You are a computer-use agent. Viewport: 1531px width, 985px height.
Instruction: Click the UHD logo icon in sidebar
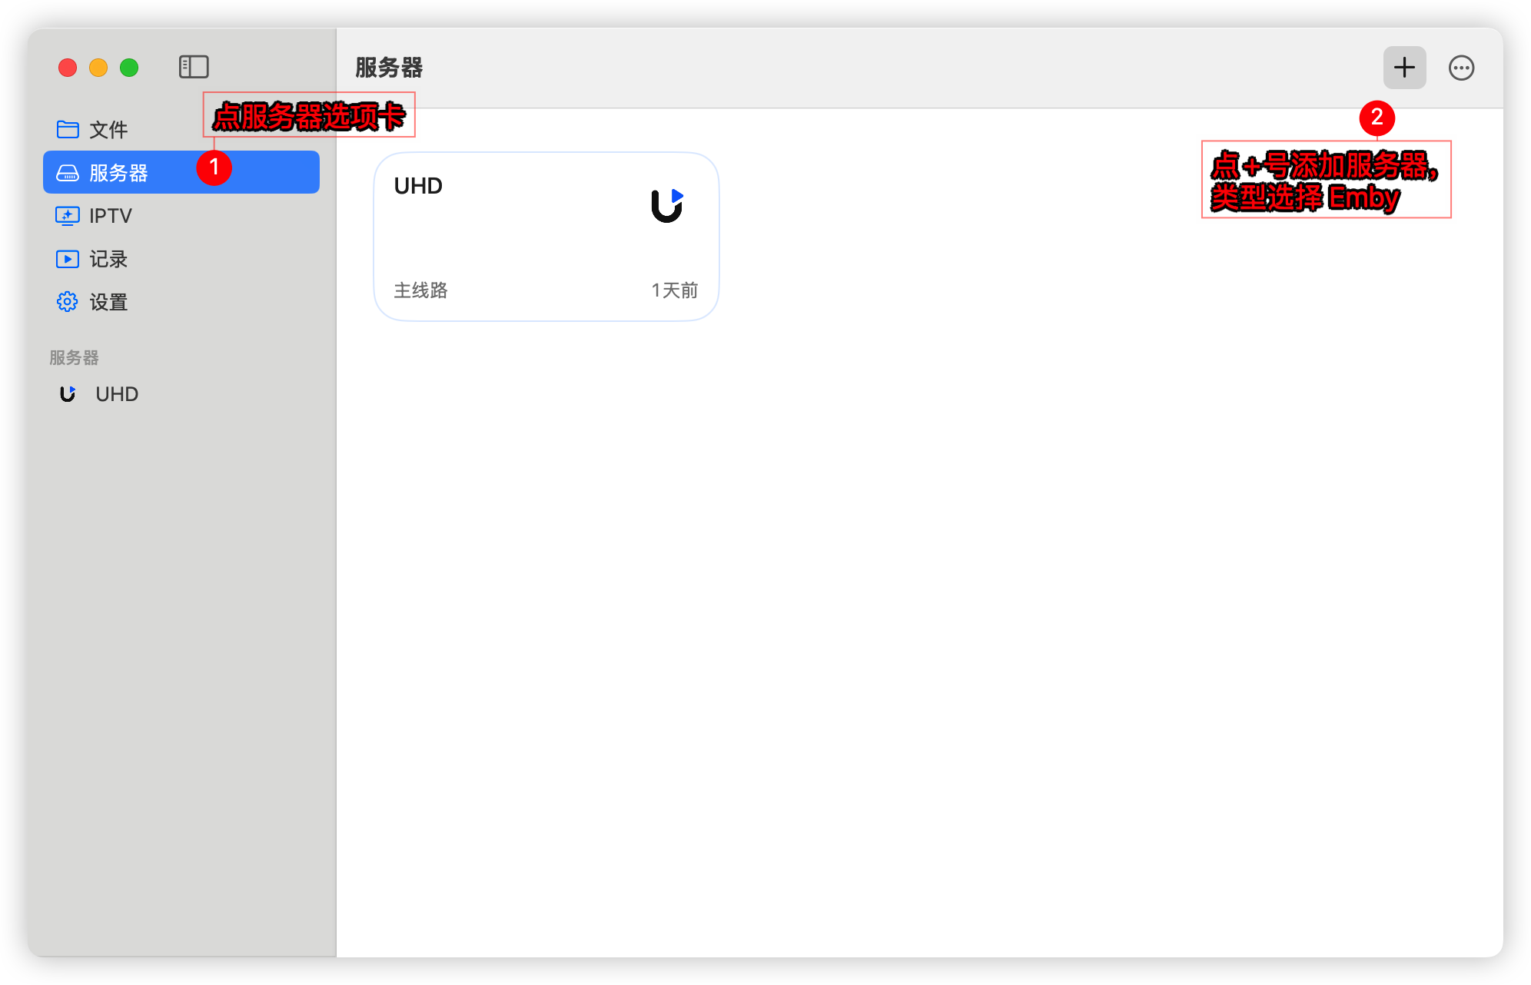(x=68, y=394)
